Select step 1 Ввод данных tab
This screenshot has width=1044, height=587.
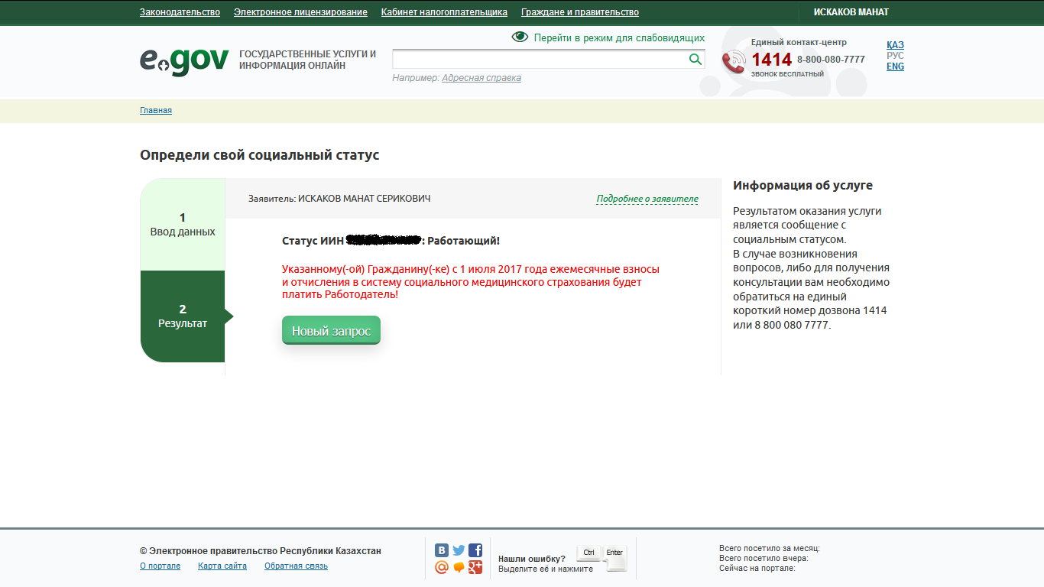pos(183,225)
